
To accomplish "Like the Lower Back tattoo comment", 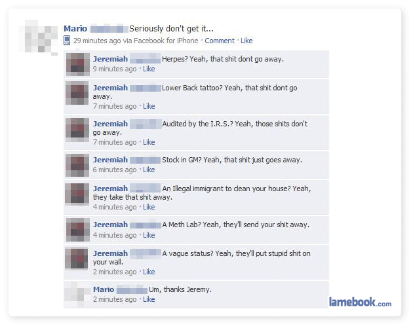I will [149, 106].
